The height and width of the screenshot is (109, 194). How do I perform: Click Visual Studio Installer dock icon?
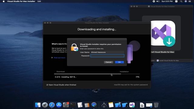132,105
